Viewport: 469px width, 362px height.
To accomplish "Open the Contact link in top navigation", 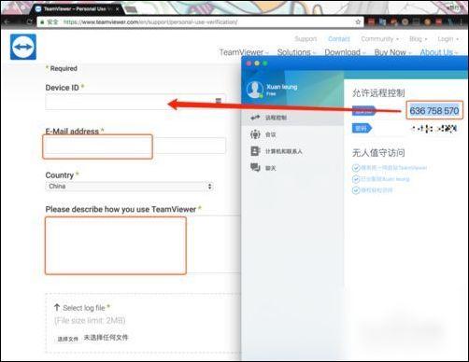I will 339,39.
